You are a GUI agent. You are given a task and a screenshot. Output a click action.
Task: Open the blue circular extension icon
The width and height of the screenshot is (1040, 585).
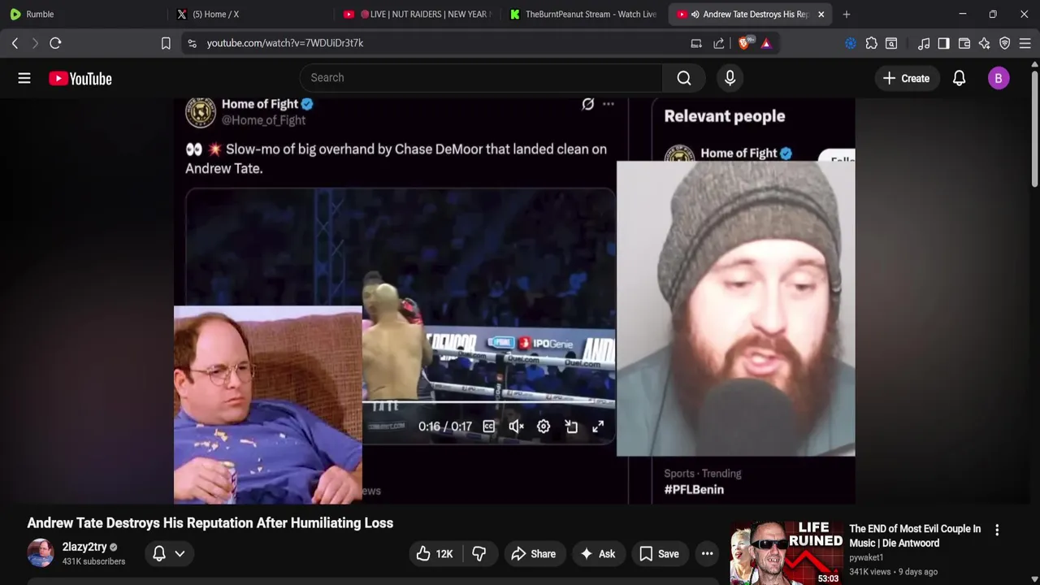[x=851, y=43]
